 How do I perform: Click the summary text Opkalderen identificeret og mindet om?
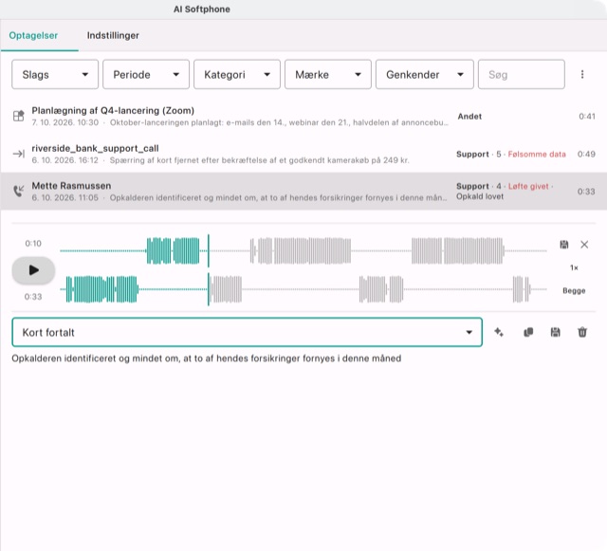tap(207, 358)
